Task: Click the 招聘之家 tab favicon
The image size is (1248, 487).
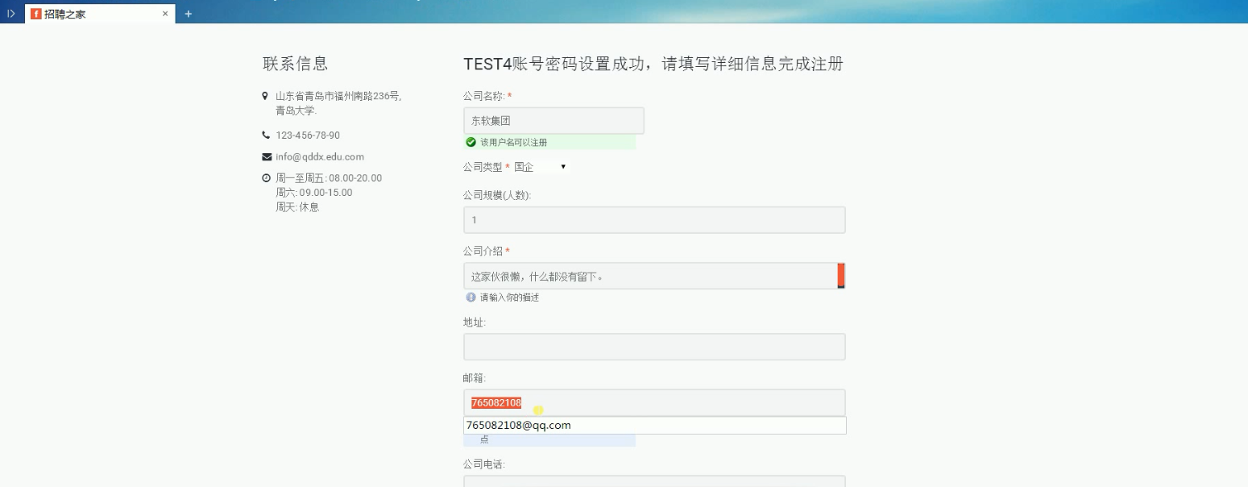Action: pyautogui.click(x=36, y=14)
